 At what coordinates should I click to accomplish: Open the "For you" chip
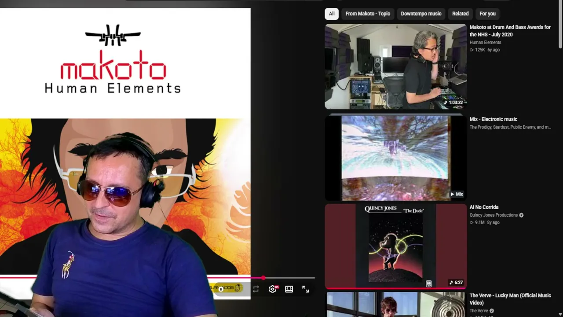point(487,14)
